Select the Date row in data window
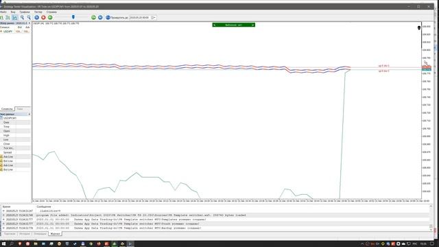 pyautogui.click(x=15, y=122)
